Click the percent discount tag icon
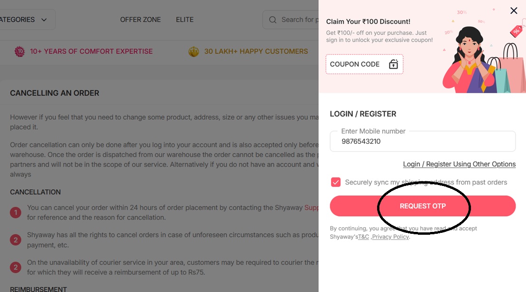Image resolution: width=526 pixels, height=292 pixels. [x=516, y=31]
